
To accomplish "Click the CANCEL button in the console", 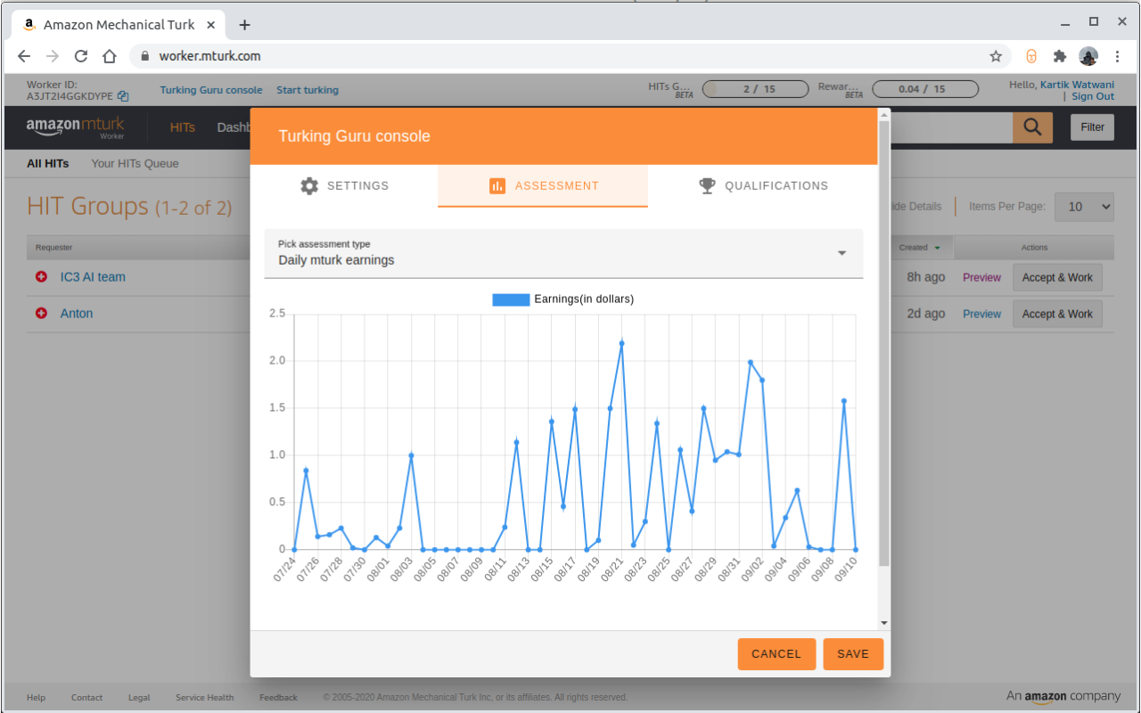I will pyautogui.click(x=776, y=654).
